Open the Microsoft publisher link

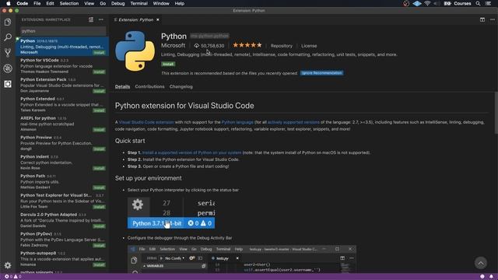[x=173, y=45]
